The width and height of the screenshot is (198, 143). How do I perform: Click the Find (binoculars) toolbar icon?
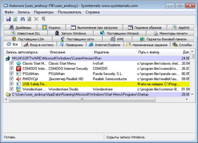22,19
